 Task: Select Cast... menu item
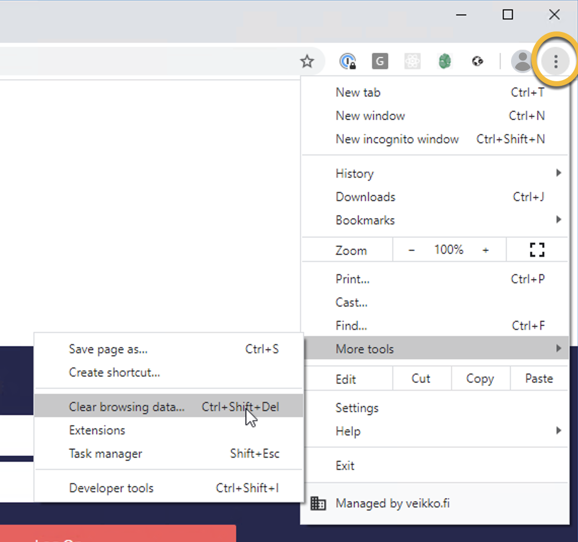coord(436,302)
